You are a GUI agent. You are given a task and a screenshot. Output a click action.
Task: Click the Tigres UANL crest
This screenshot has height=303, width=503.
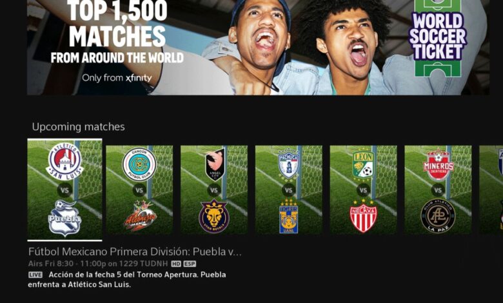pyautogui.click(x=289, y=216)
